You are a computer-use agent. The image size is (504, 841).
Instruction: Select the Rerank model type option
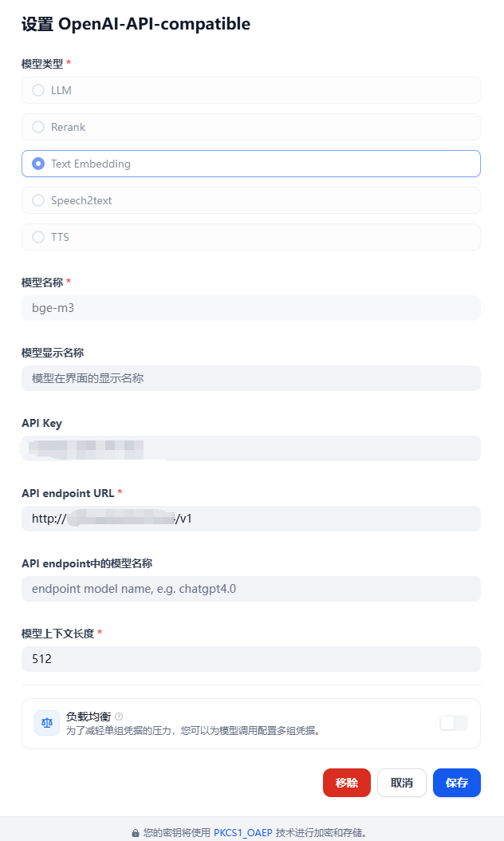251,127
